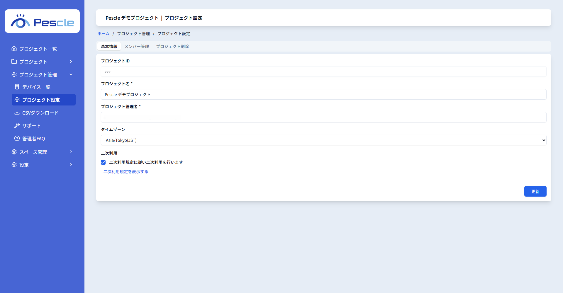The height and width of the screenshot is (293, 563).
Task: Open デバイス一覧 menu item
Action: (44, 87)
